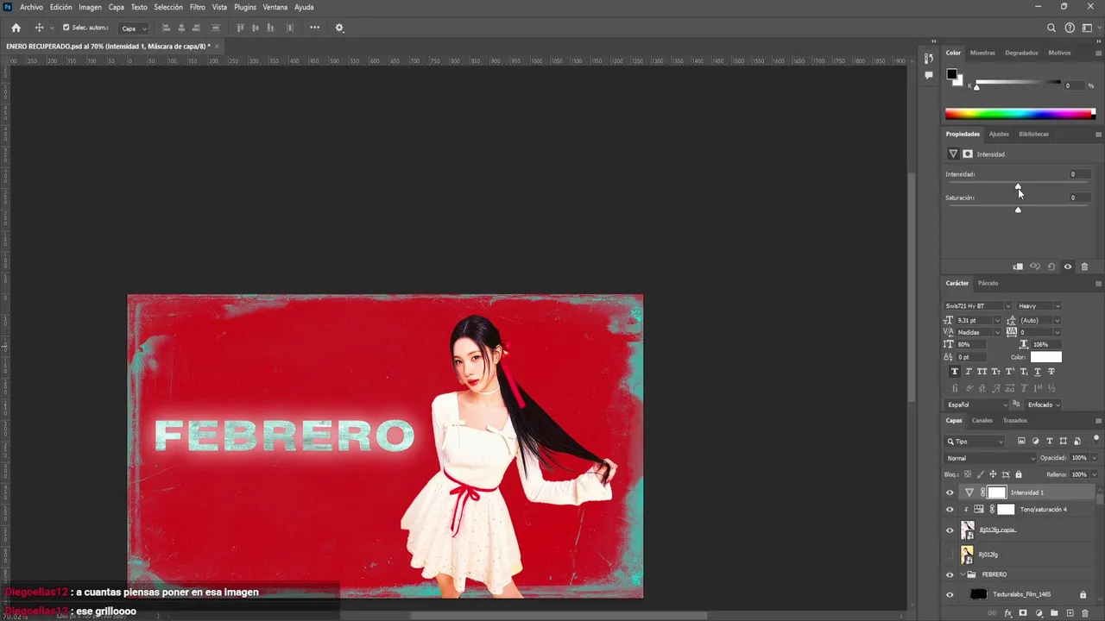Hide the FEBRERO group
The image size is (1105, 621).
[950, 574]
